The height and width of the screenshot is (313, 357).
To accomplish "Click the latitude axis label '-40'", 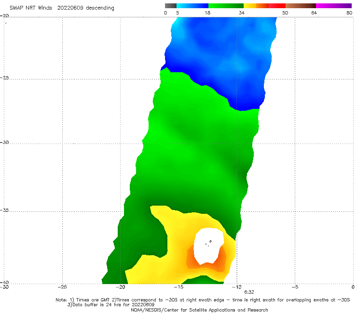I will point(4,283).
